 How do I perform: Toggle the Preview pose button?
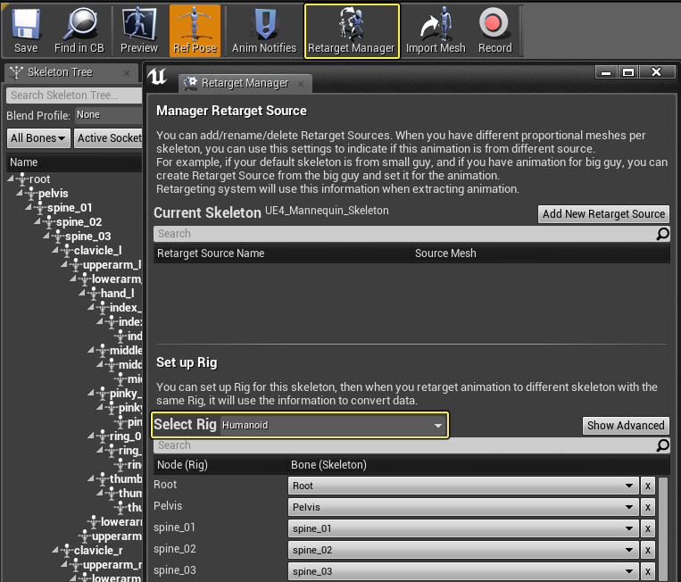point(138,30)
